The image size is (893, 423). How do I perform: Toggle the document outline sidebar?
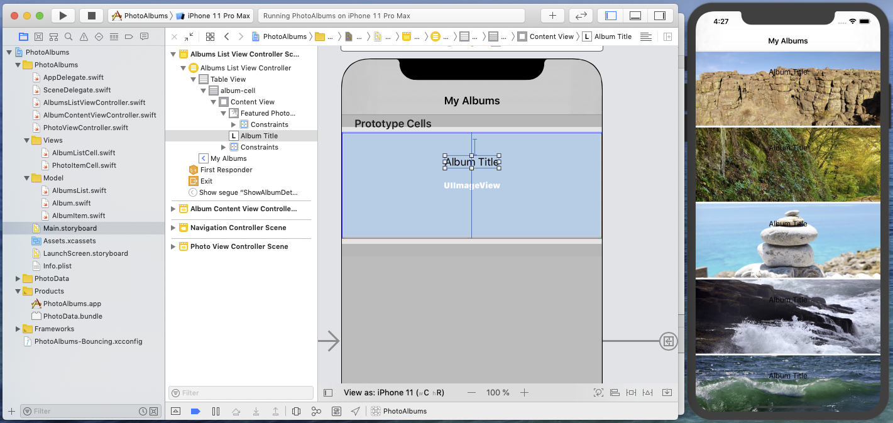[328, 393]
